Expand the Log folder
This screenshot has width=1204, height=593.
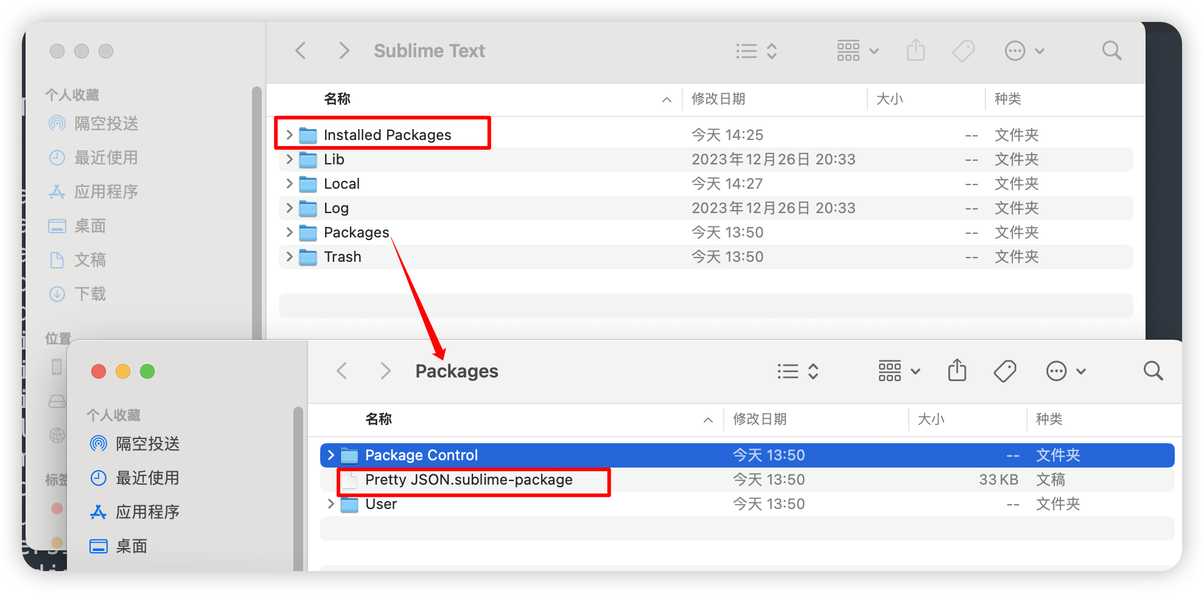coord(290,208)
